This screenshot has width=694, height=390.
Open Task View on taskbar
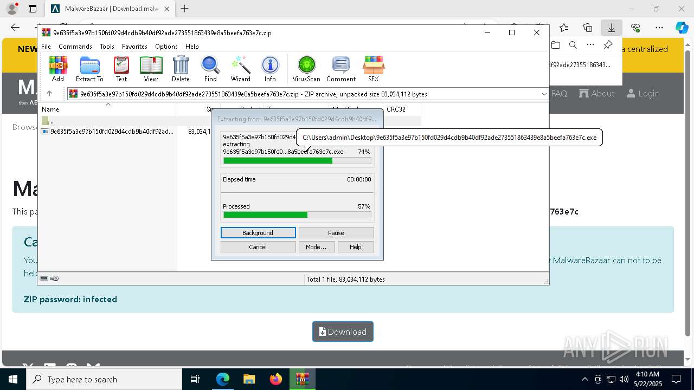coord(195,379)
